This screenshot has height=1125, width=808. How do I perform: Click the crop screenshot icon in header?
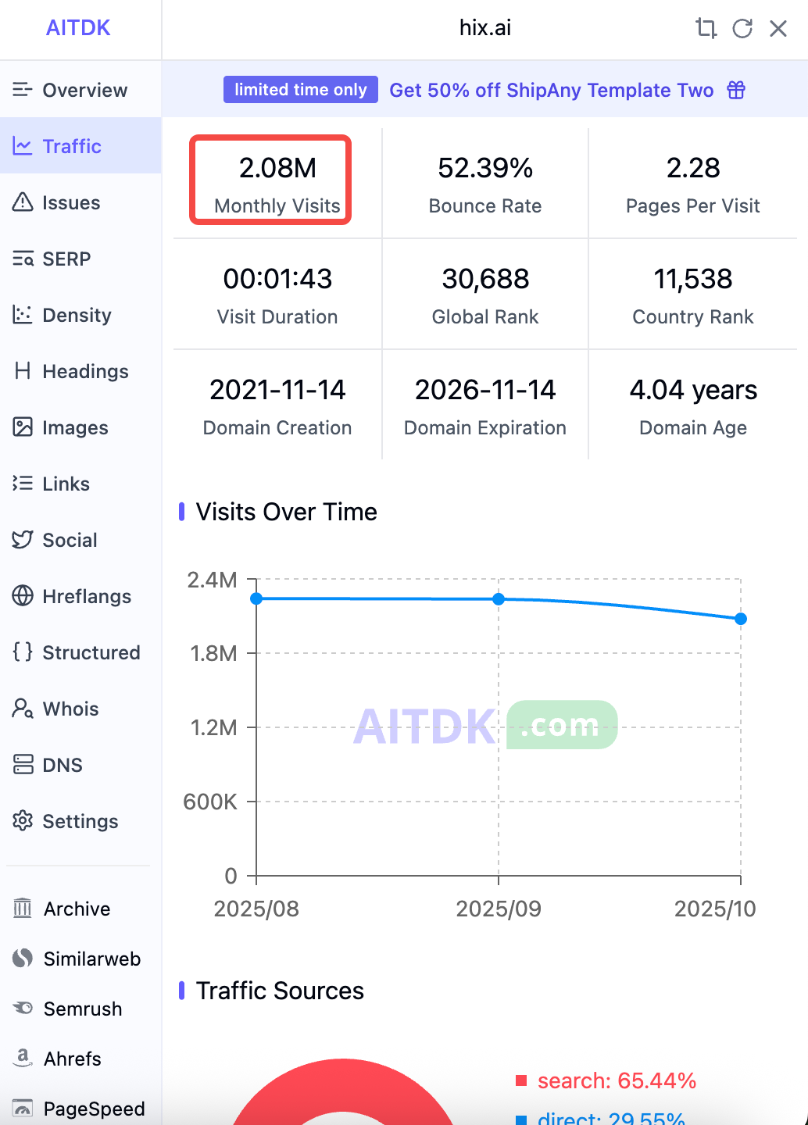[706, 29]
